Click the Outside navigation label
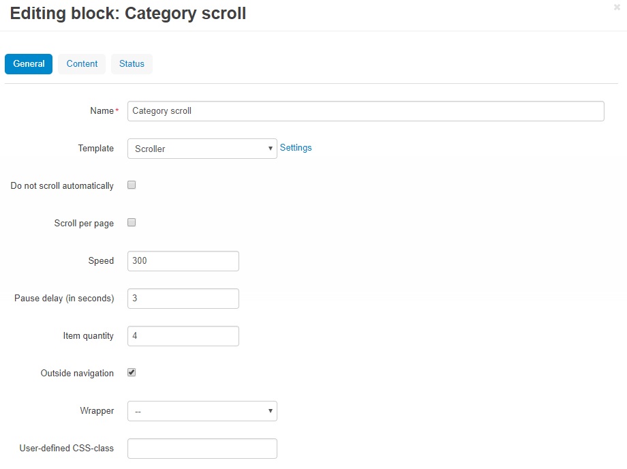Image resolution: width=627 pixels, height=469 pixels. pos(77,374)
